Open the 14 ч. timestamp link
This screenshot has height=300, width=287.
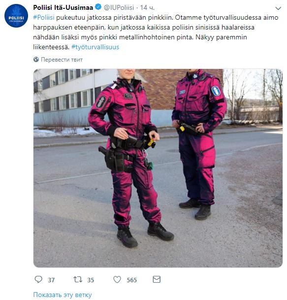[147, 7]
